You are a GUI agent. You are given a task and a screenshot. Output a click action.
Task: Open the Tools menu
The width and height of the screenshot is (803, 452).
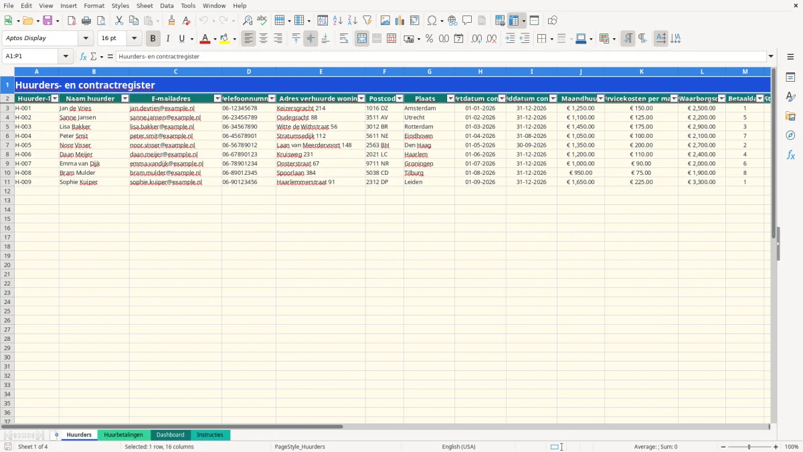188,5
